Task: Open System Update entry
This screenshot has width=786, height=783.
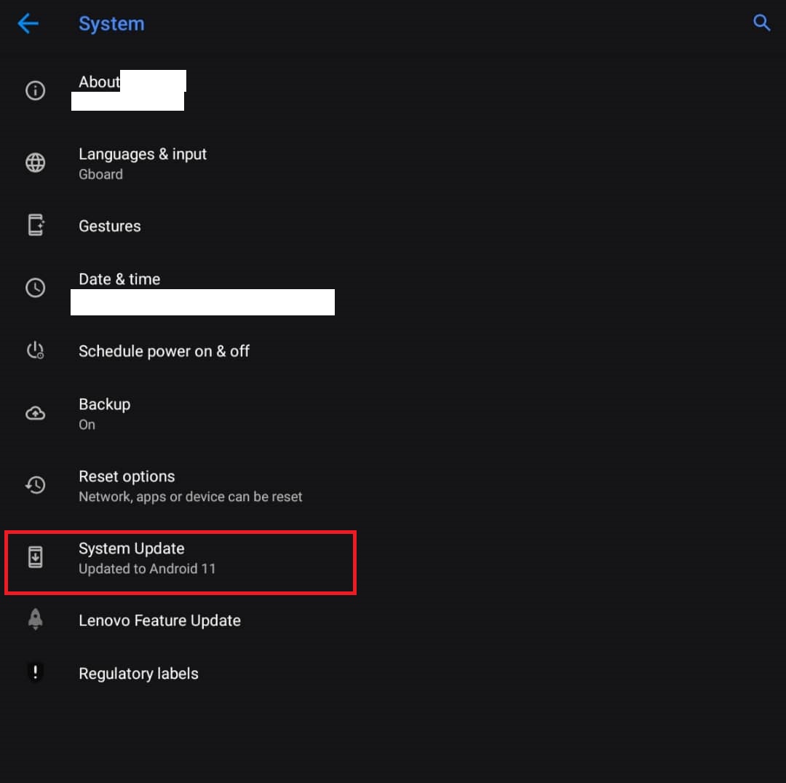Action: [132, 557]
